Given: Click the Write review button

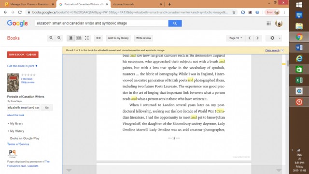Looking at the screenshot, I should point(143,38).
